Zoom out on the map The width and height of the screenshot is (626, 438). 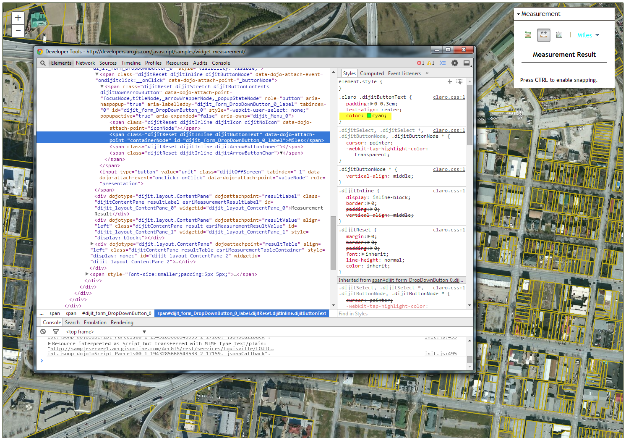pyautogui.click(x=18, y=31)
